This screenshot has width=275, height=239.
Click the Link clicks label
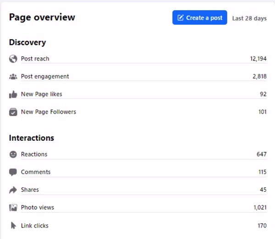coord(35,226)
